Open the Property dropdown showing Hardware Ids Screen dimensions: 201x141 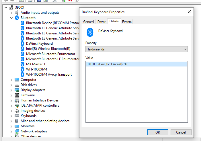pos(136,49)
